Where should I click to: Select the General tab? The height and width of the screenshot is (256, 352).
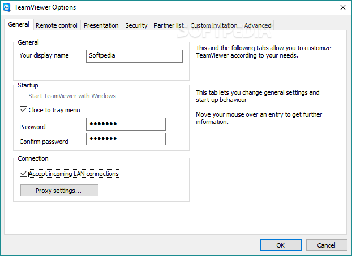click(x=19, y=24)
